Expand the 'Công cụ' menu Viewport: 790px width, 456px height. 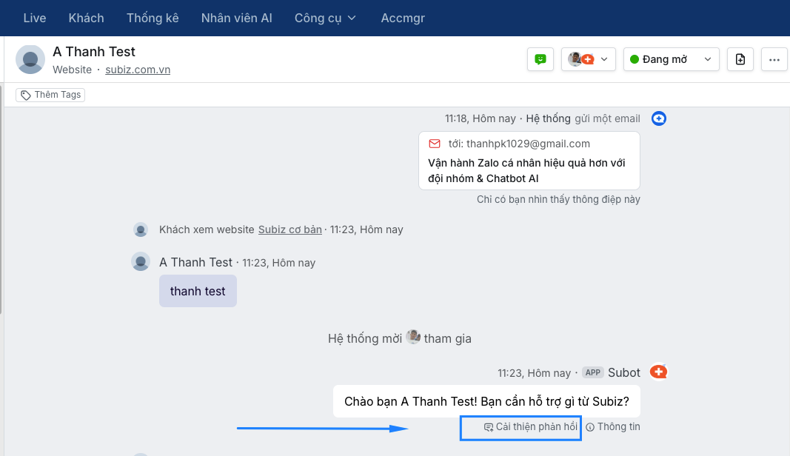[326, 18]
